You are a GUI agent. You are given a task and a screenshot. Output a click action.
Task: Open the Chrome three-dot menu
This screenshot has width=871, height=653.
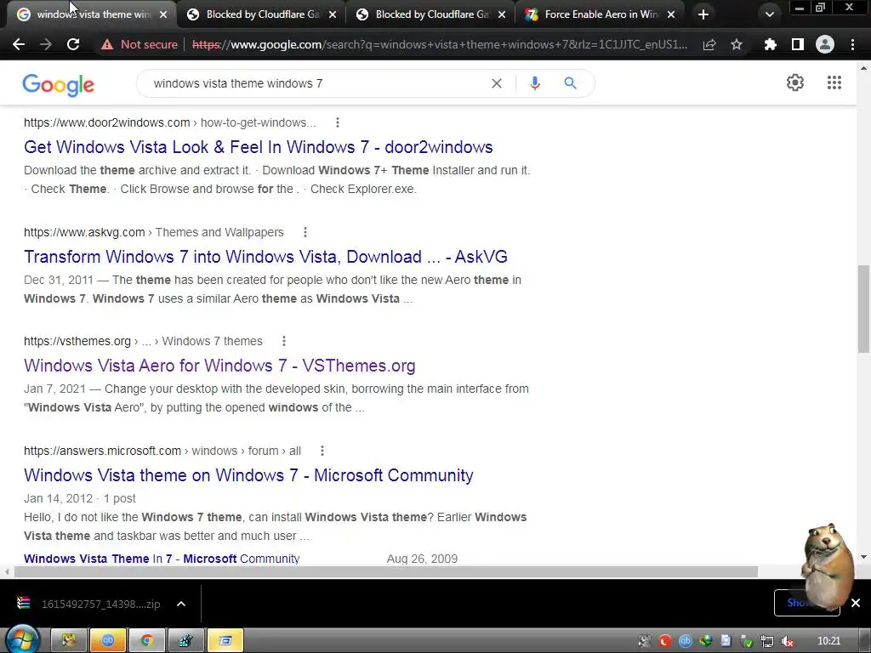click(x=852, y=44)
